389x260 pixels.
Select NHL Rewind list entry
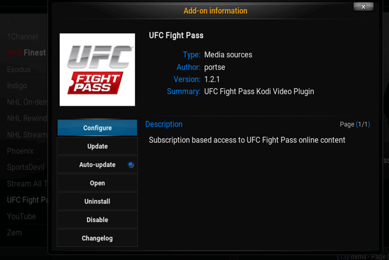coord(27,118)
